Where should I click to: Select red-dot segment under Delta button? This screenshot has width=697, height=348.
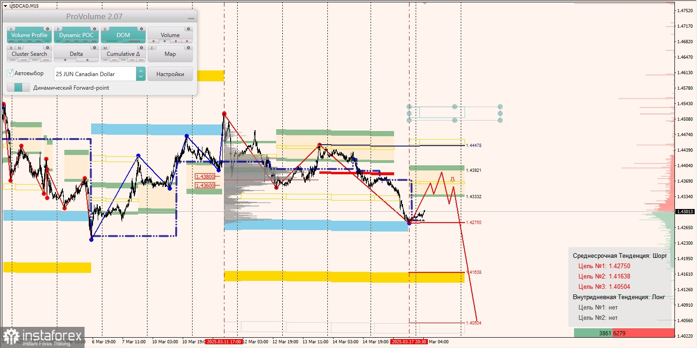pyautogui.click(x=87, y=60)
